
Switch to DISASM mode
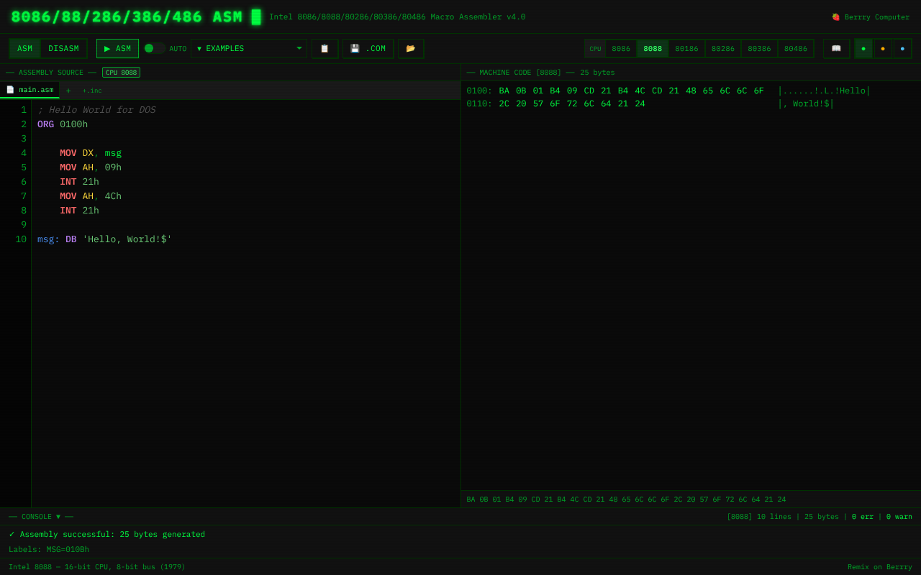63,49
